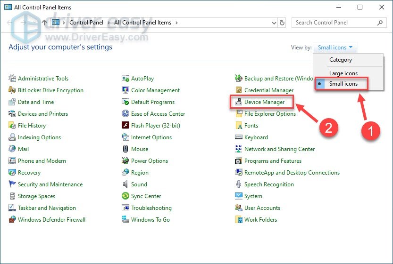The image size is (393, 264).
Task: Click the Sound speaker icon
Action: pos(125,184)
